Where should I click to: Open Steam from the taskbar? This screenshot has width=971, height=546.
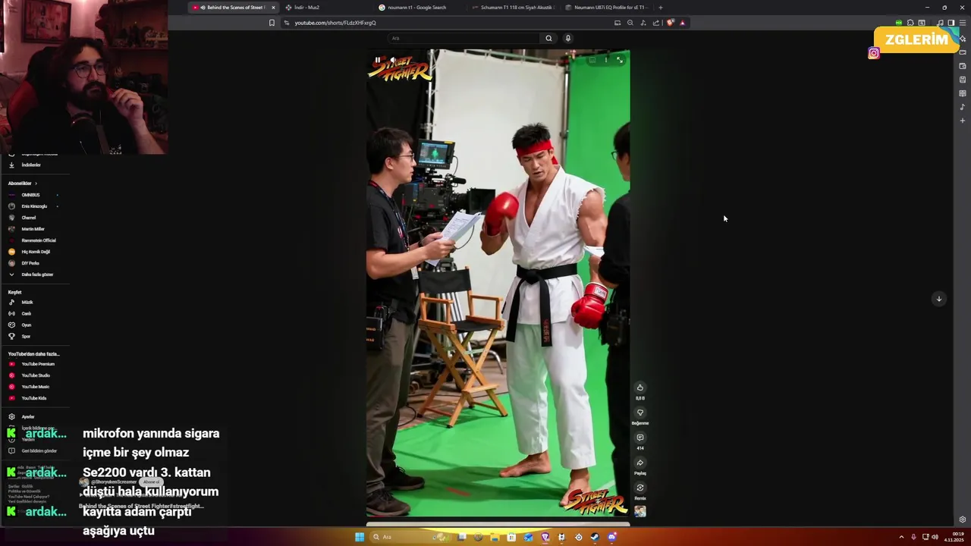point(595,537)
